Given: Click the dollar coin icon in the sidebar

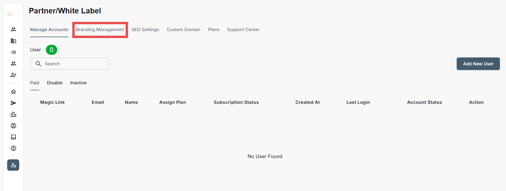Looking at the screenshot, I should pyautogui.click(x=13, y=148).
